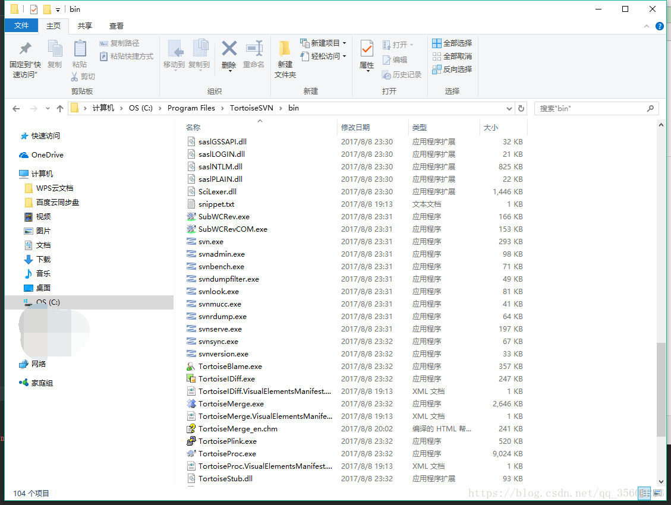Click the Properties checkmark icon

click(367, 49)
